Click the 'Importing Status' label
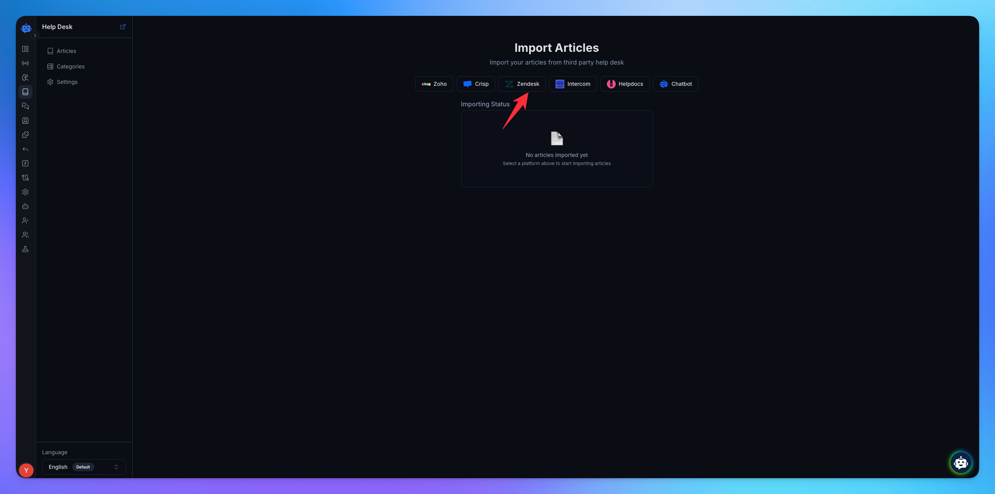995x494 pixels. (x=485, y=104)
